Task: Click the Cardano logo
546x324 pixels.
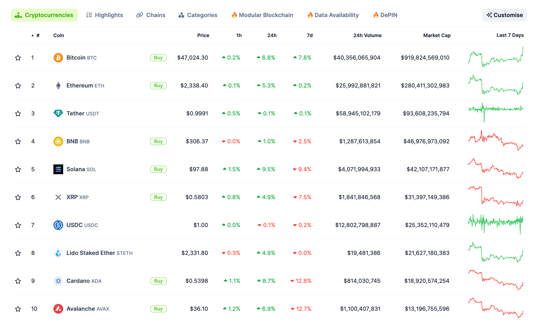Action: [x=58, y=281]
